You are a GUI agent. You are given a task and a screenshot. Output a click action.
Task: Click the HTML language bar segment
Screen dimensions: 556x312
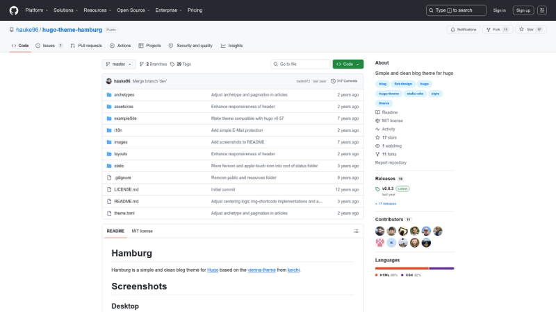pyautogui.click(x=402, y=268)
